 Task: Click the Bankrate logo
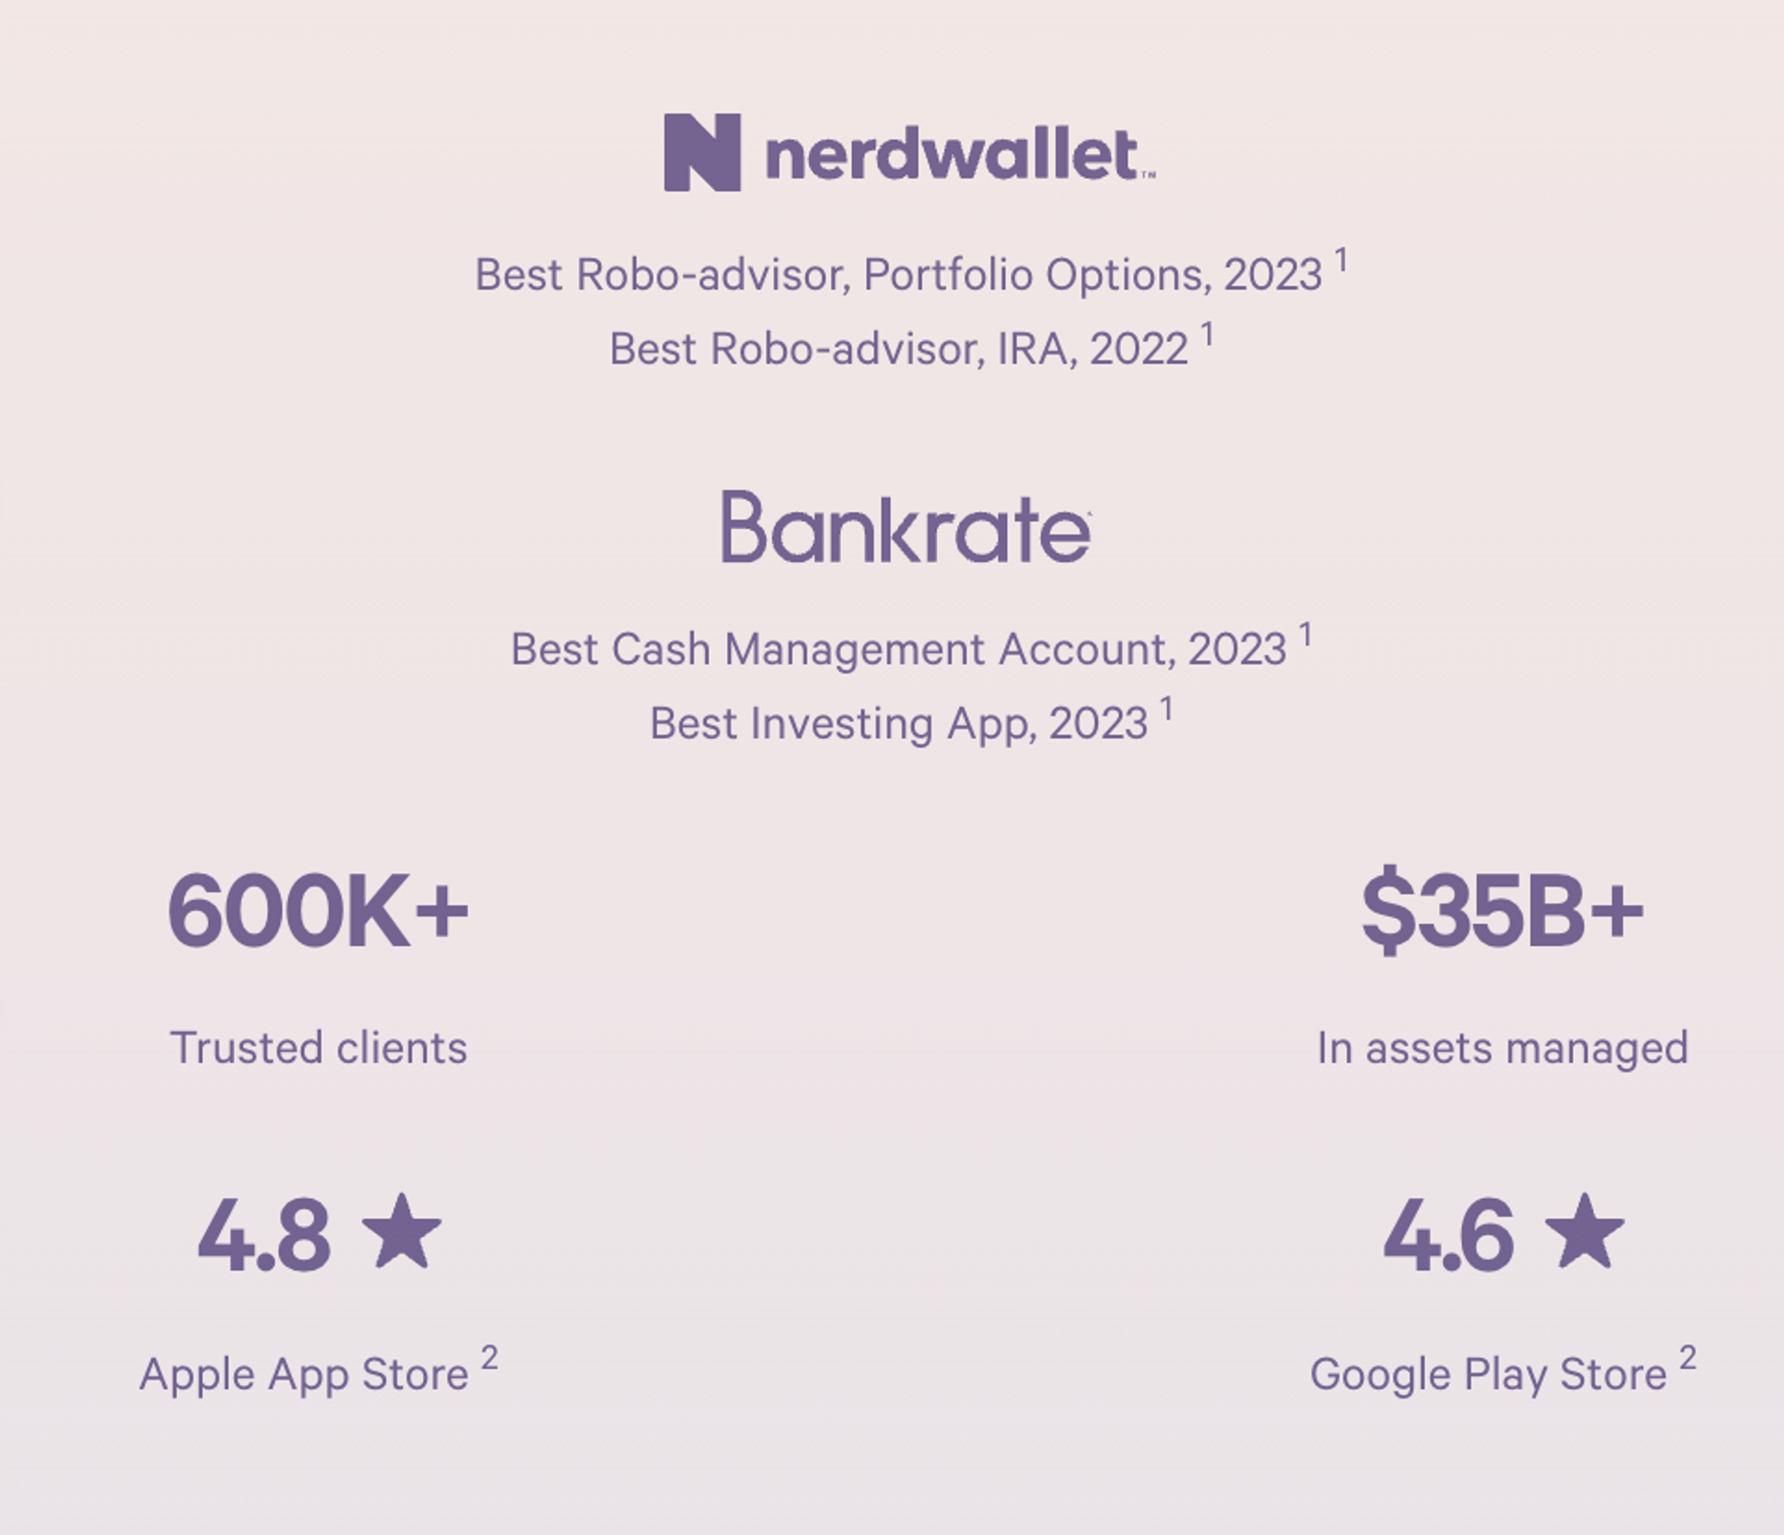905,527
